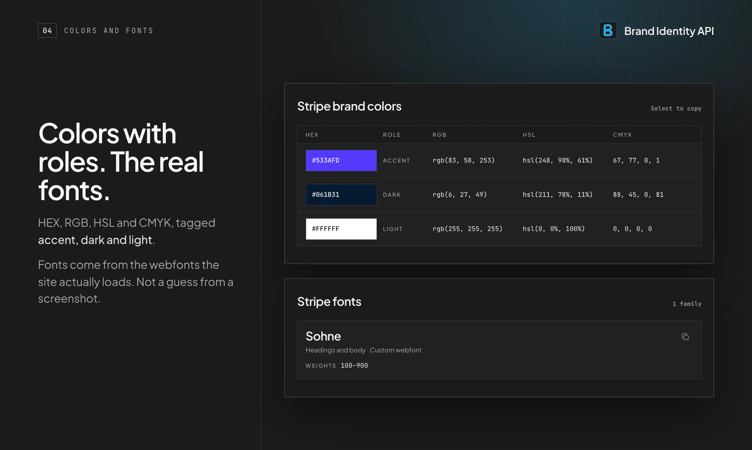Click the Sohne font name

323,336
